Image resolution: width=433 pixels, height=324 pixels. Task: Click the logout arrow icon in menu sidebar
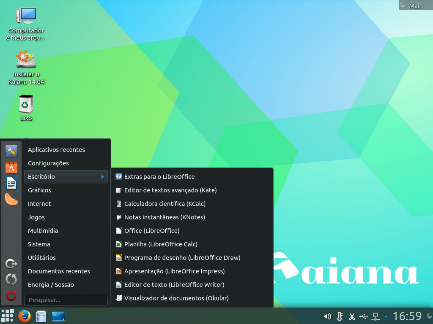(x=11, y=264)
